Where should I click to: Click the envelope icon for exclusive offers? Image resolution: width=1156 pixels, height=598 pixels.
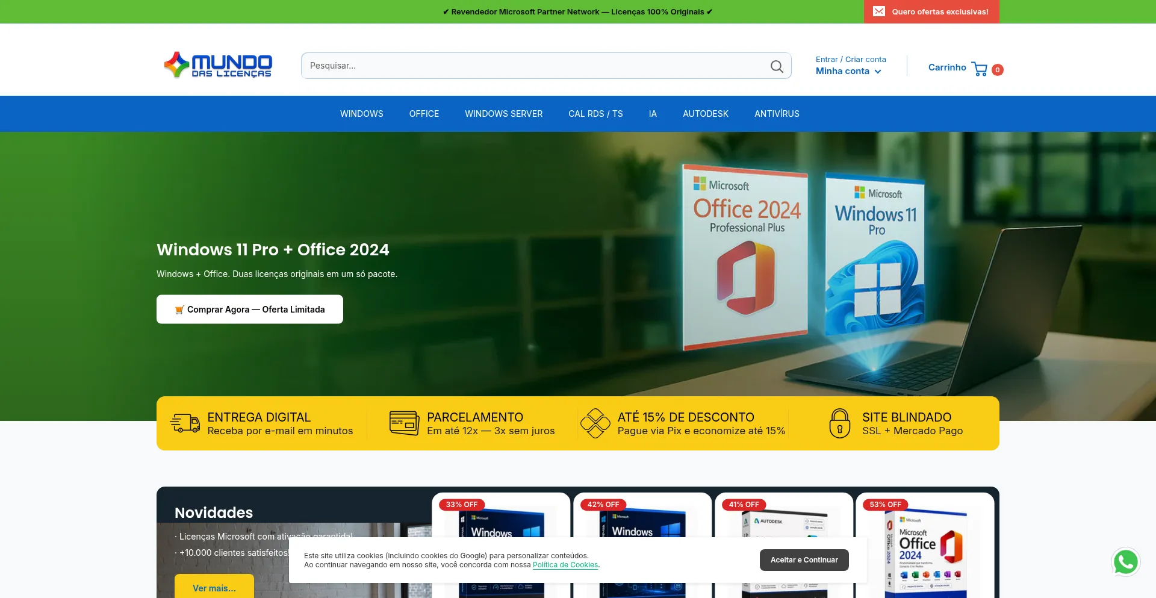(x=879, y=11)
